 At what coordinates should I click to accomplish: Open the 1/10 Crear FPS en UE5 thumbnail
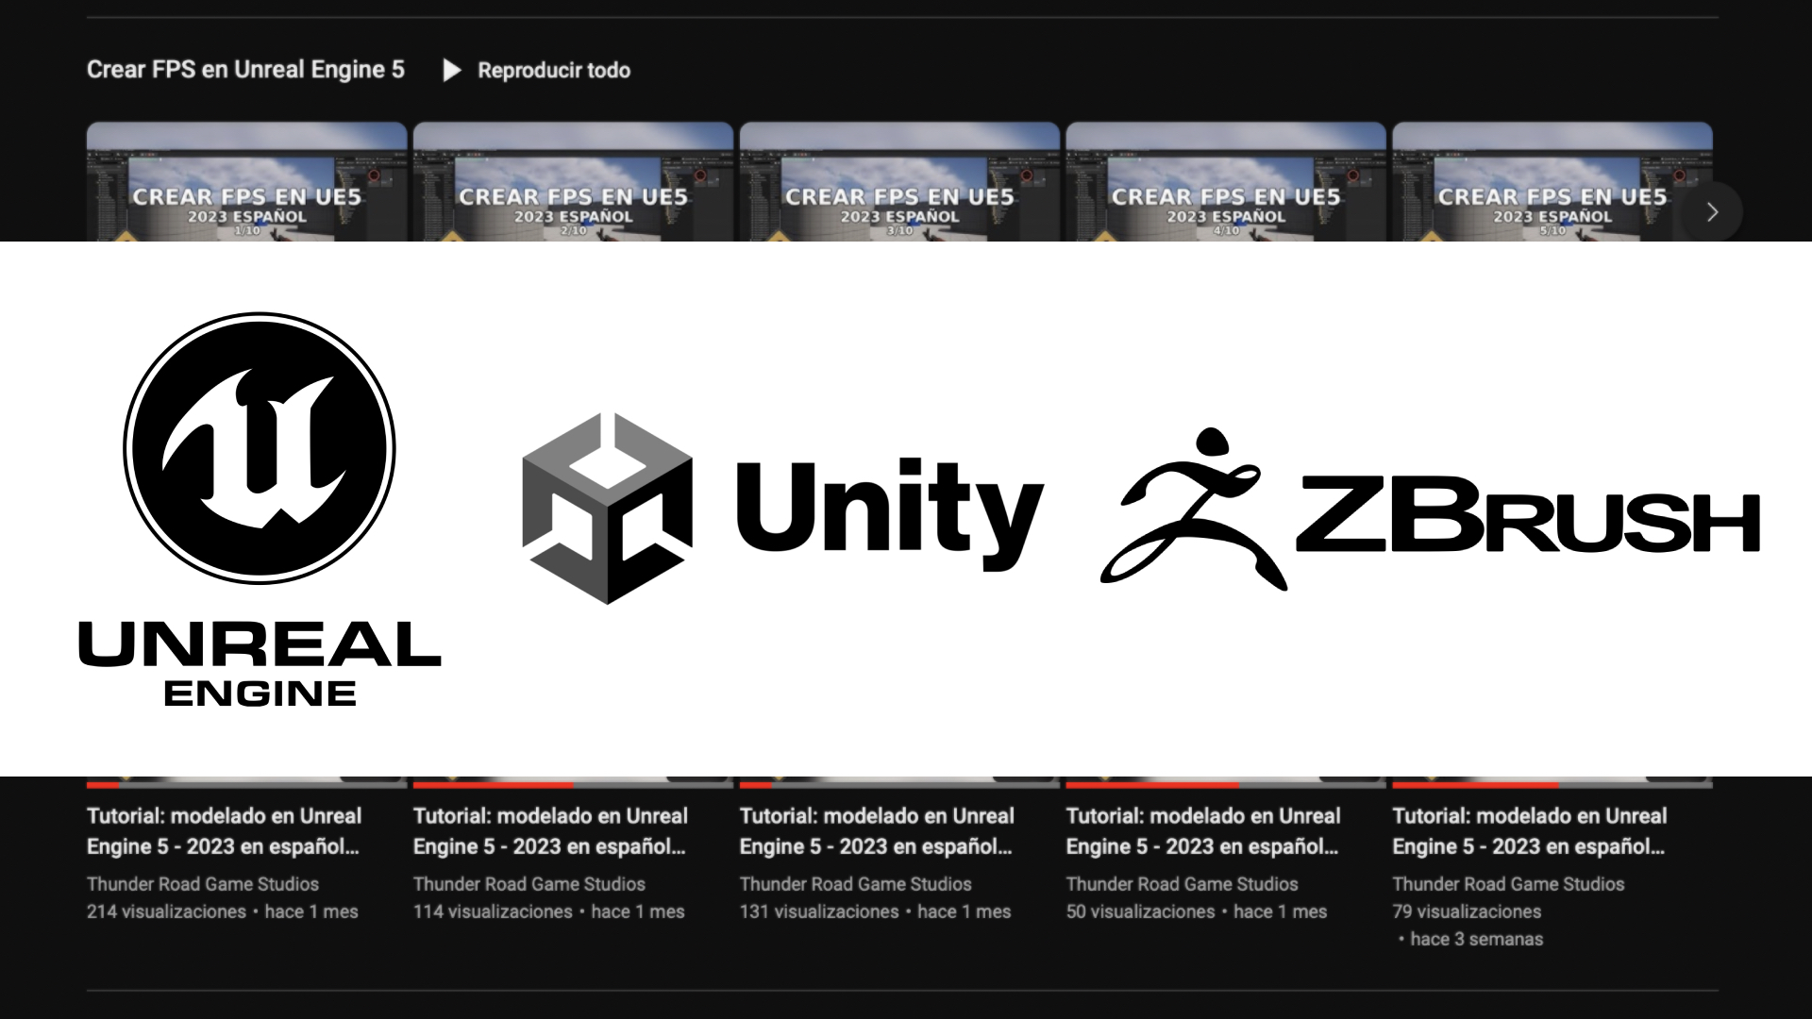[x=246, y=181]
